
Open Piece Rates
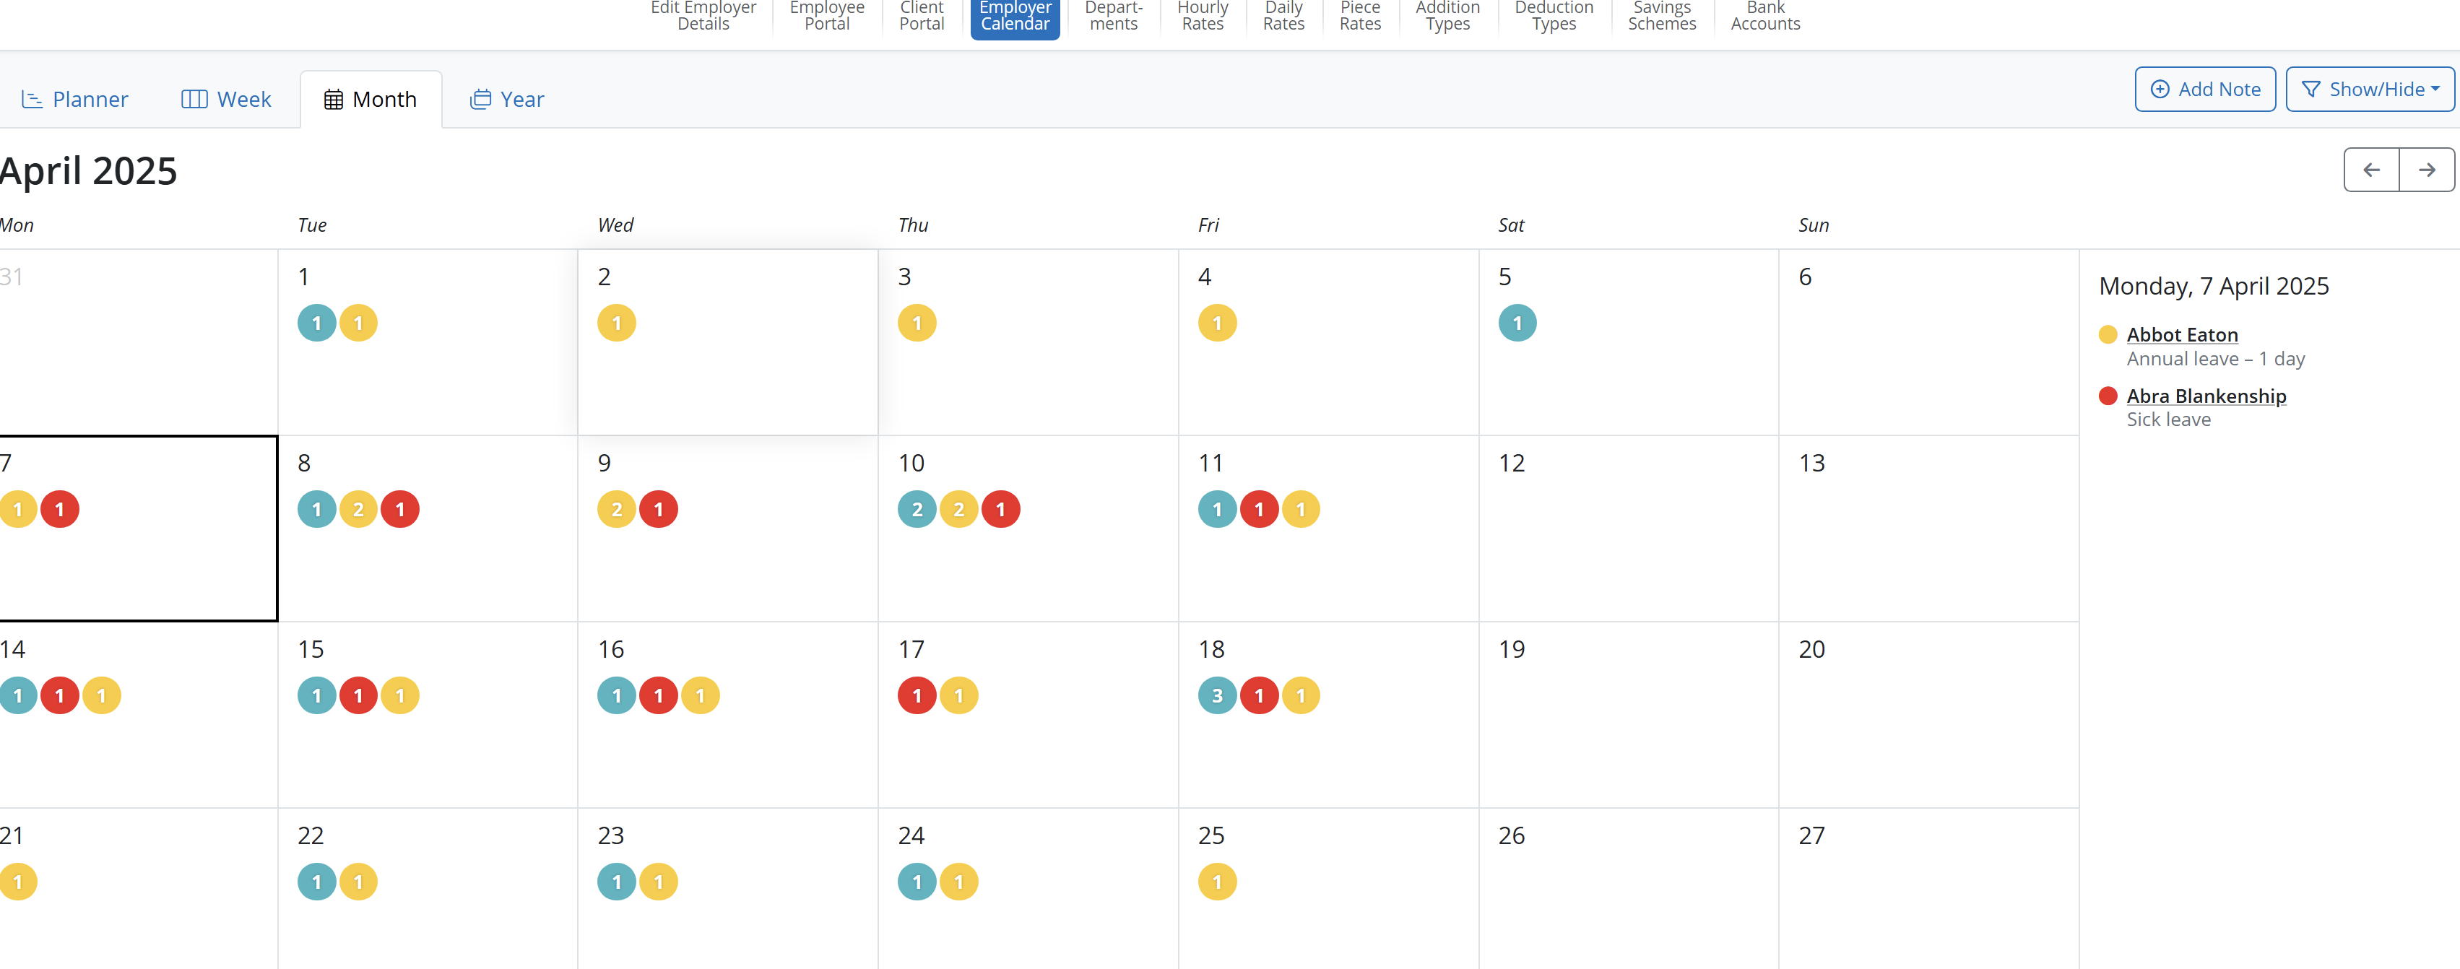(1360, 16)
